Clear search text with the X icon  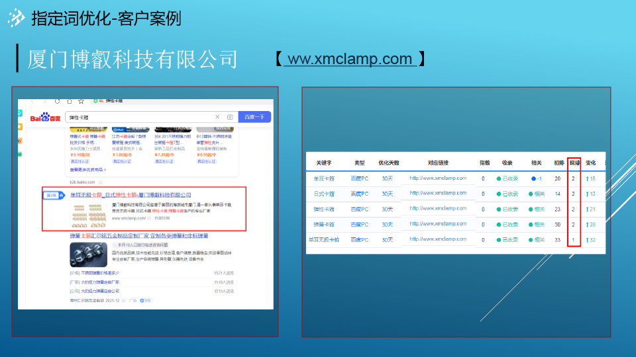coord(217,117)
